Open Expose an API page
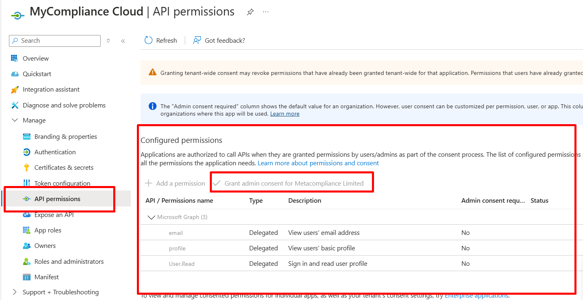The image size is (583, 300). (54, 215)
